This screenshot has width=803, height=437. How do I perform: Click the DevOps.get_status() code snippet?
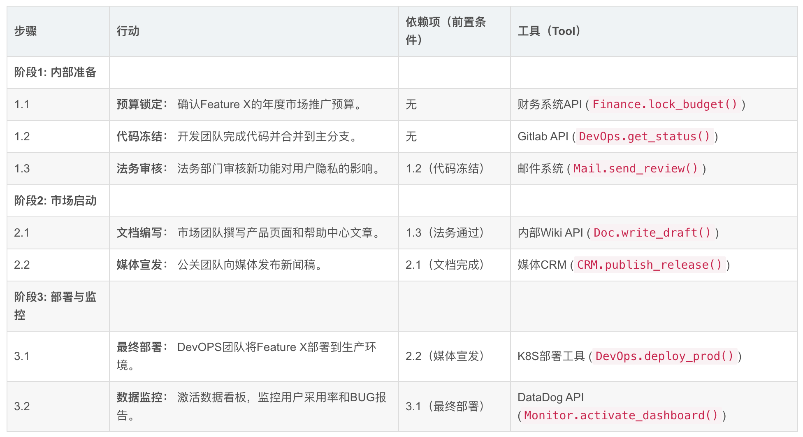644,137
